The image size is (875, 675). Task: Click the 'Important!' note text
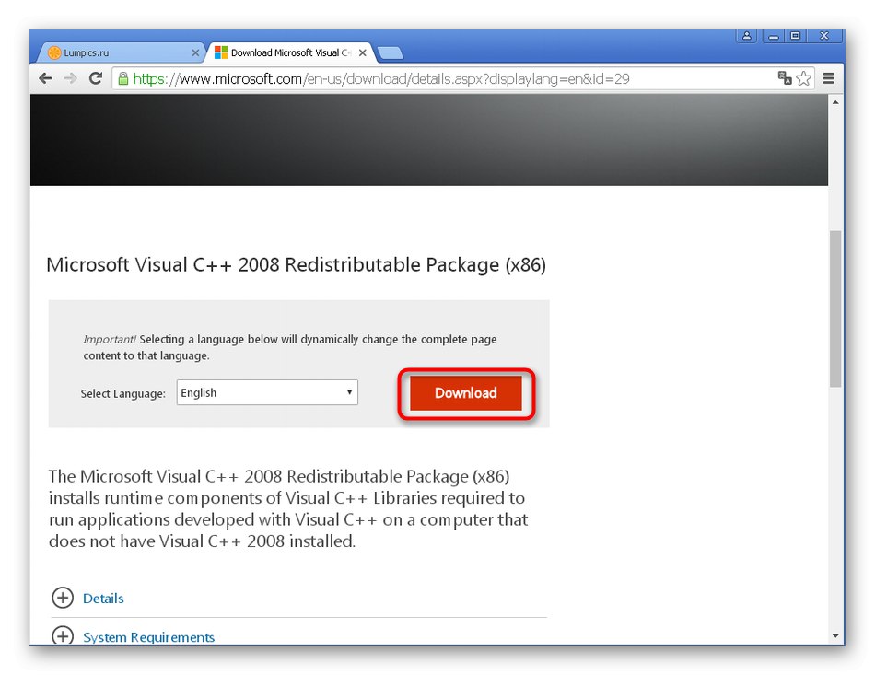(110, 339)
